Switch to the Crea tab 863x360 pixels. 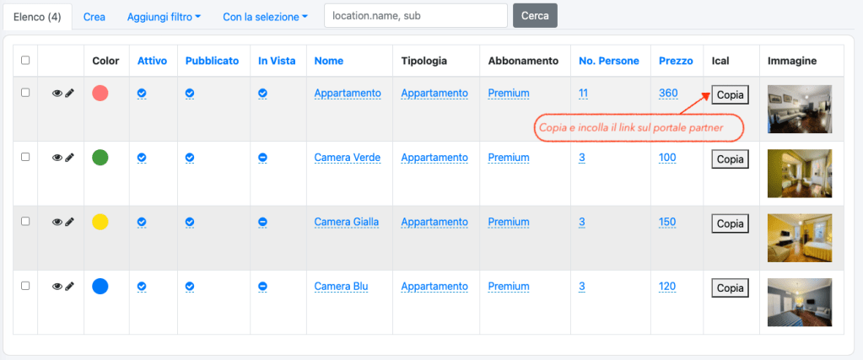coord(94,16)
